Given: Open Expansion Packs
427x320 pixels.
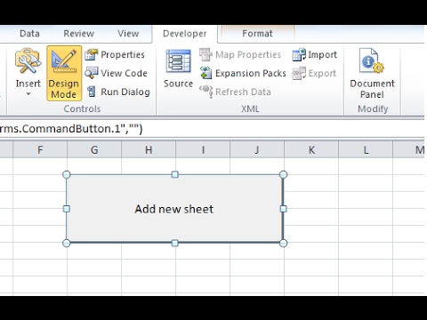Looking at the screenshot, I should click(243, 73).
